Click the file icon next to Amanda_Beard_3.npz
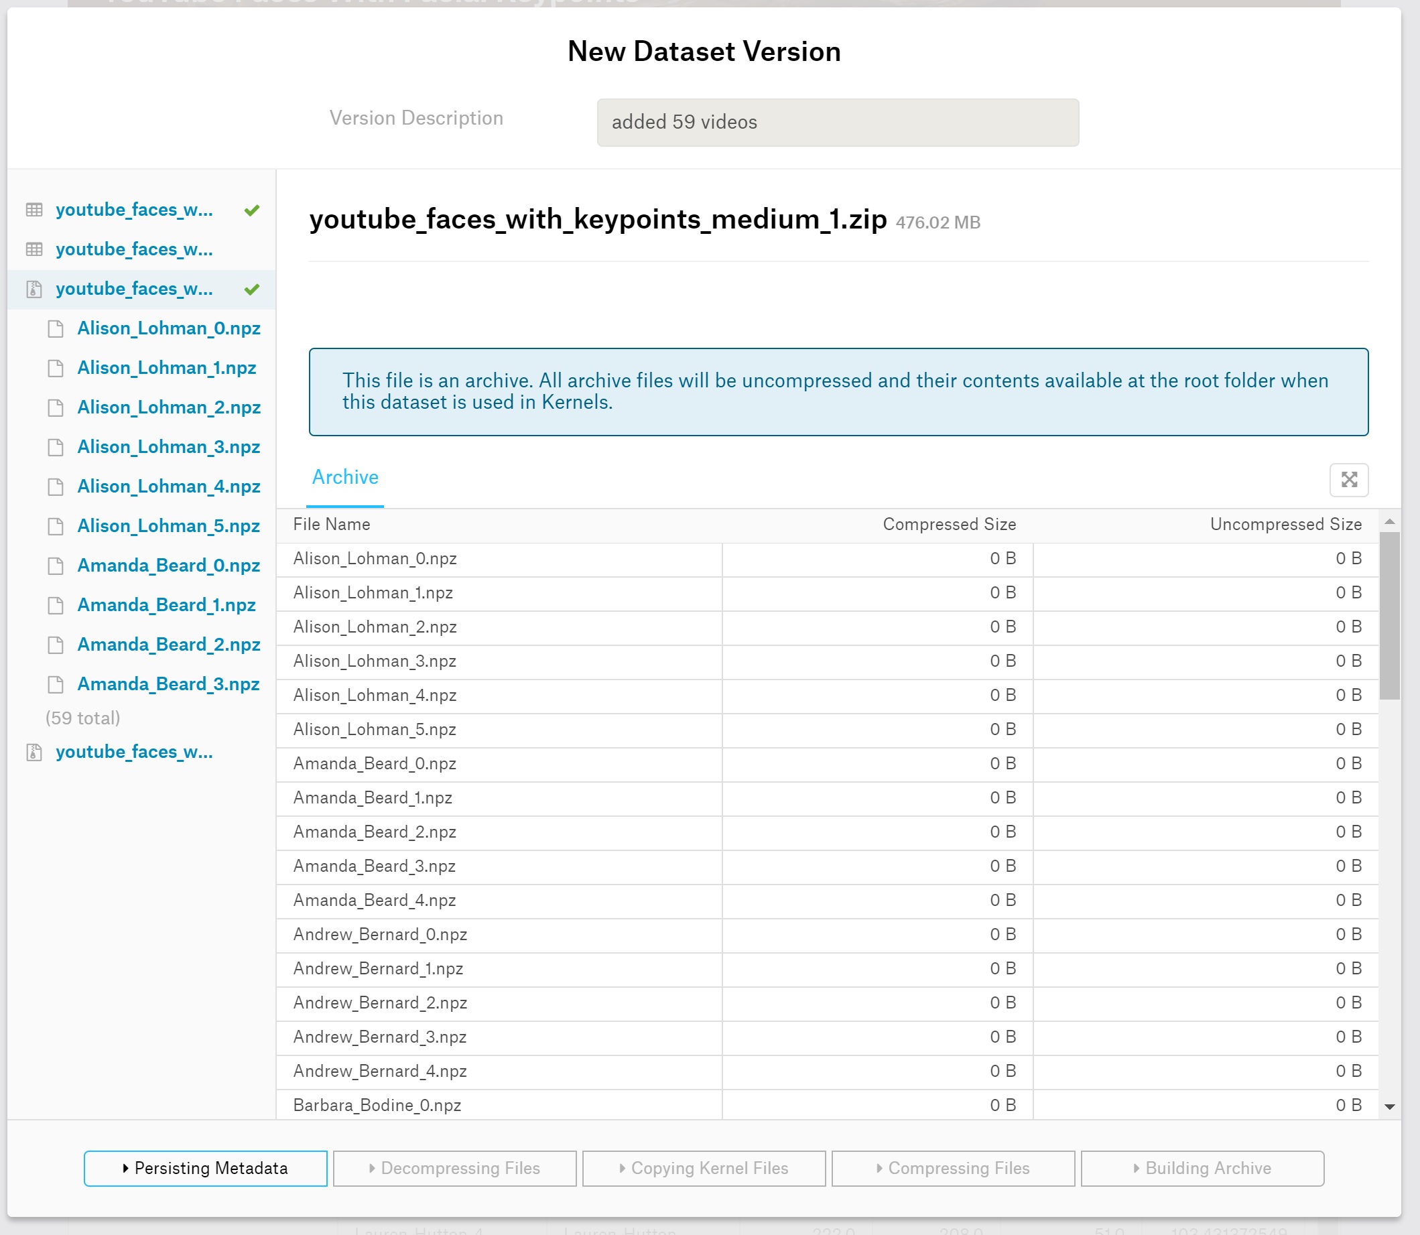Image resolution: width=1420 pixels, height=1235 pixels. click(55, 684)
